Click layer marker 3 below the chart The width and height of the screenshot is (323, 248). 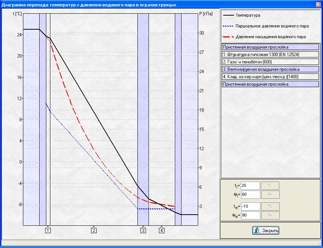point(143,230)
